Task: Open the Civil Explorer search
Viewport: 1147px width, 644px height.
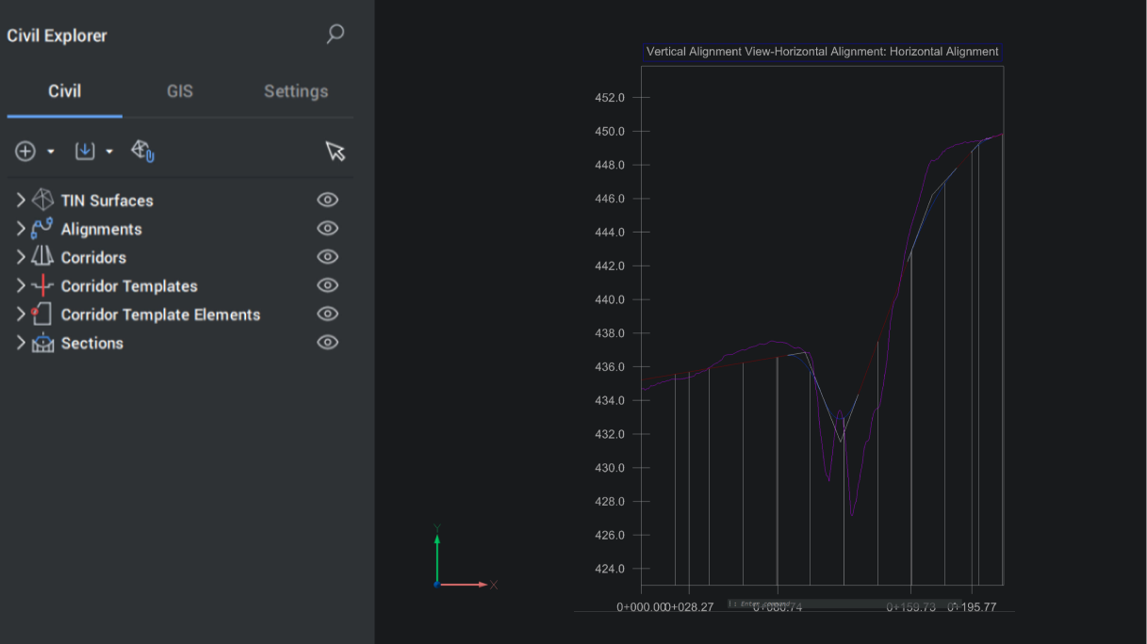Action: [x=335, y=35]
